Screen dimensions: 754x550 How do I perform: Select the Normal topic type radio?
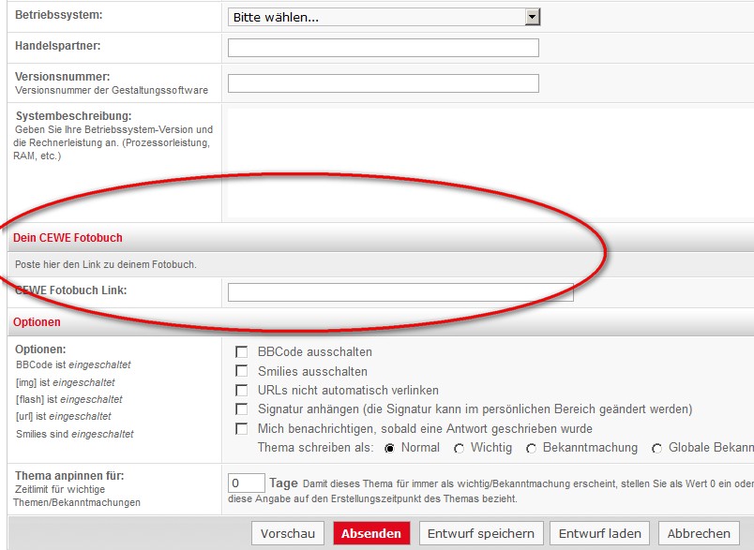tap(389, 448)
